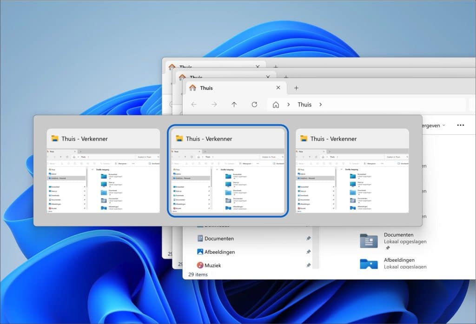476x324 pixels.
Task: Click the Back arrow in front Explorer window
Action: click(194, 105)
